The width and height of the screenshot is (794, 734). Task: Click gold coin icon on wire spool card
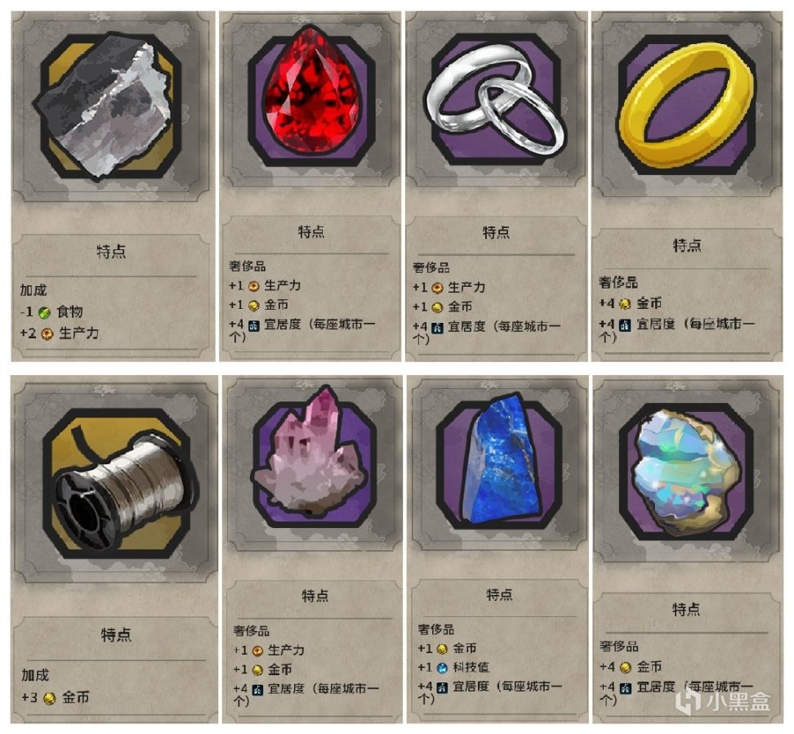point(49,699)
